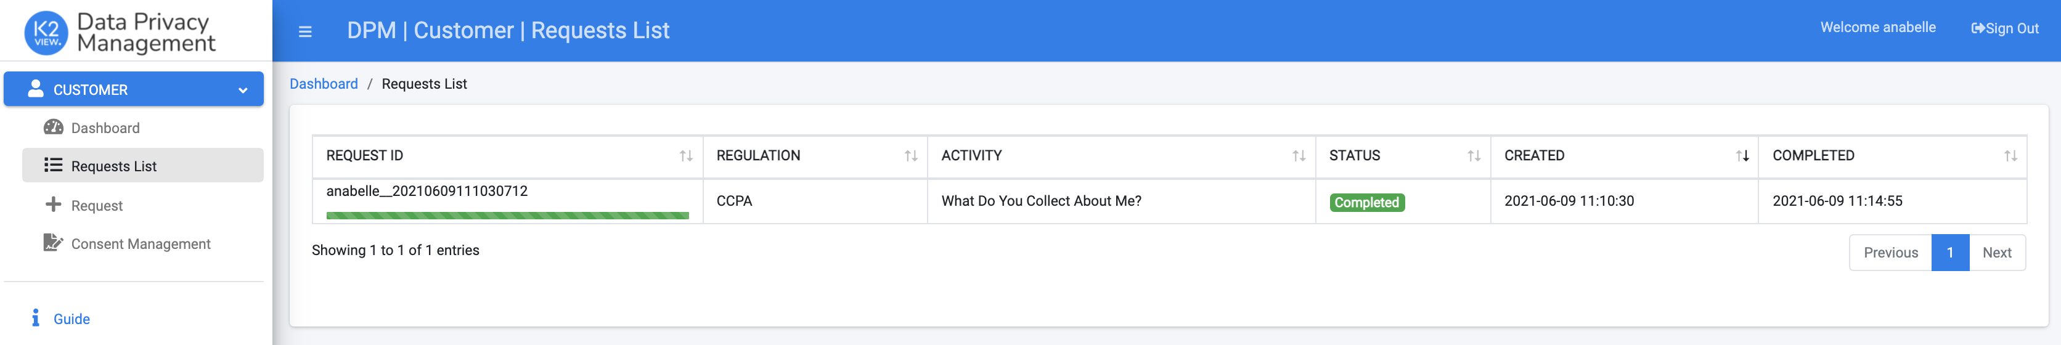Open Dashboard breadcrumb link

click(323, 84)
